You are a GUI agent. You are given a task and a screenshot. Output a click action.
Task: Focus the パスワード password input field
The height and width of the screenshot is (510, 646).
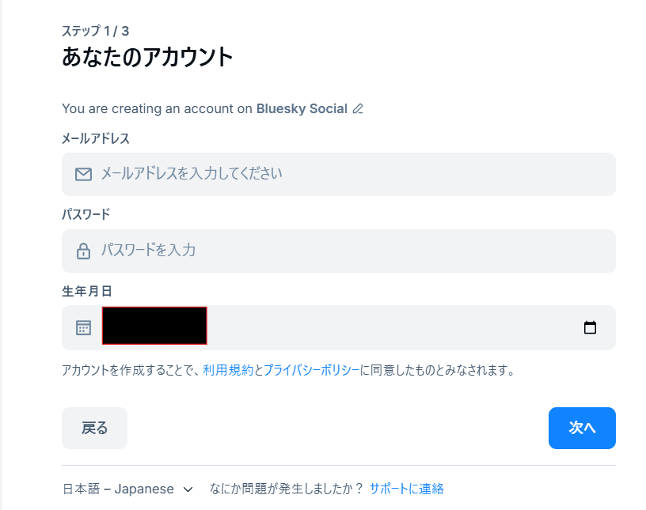(x=348, y=251)
